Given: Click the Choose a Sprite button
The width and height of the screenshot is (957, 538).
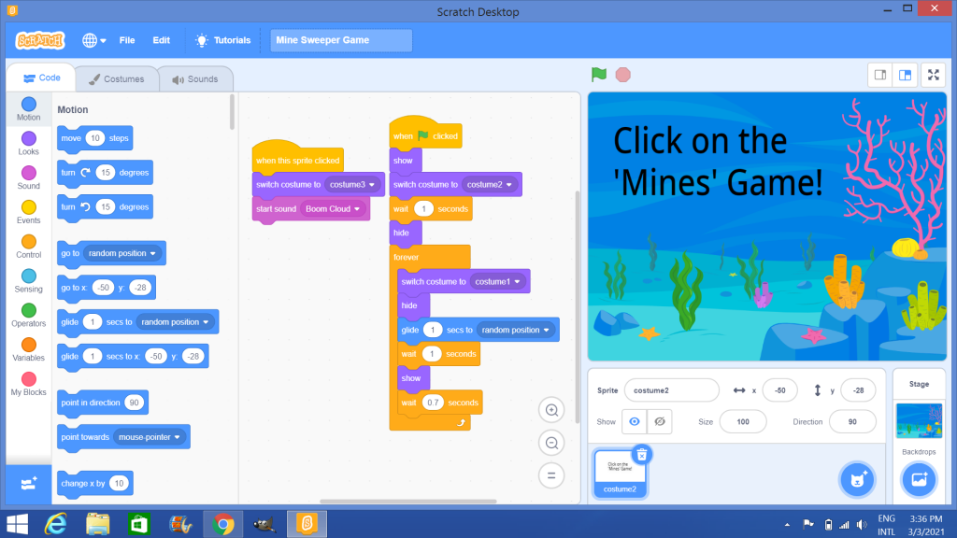Looking at the screenshot, I should [x=856, y=480].
